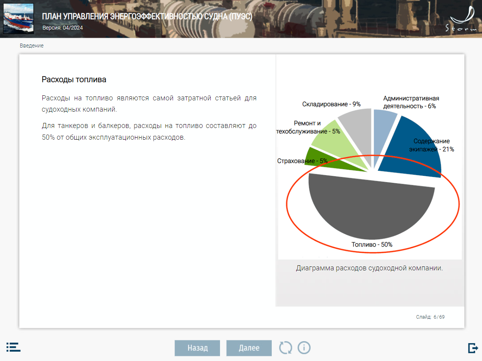
Task: Click the course title ПЛАН УПРАВЛЕНИЯ ЭНЕРГОЭФФЕКТИВНОСТЬЮ СУДНА
Action: 147,17
